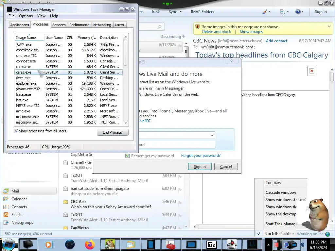Click Cancel in the Live ID dialog
This screenshot has height=251, width=335.
click(226, 167)
